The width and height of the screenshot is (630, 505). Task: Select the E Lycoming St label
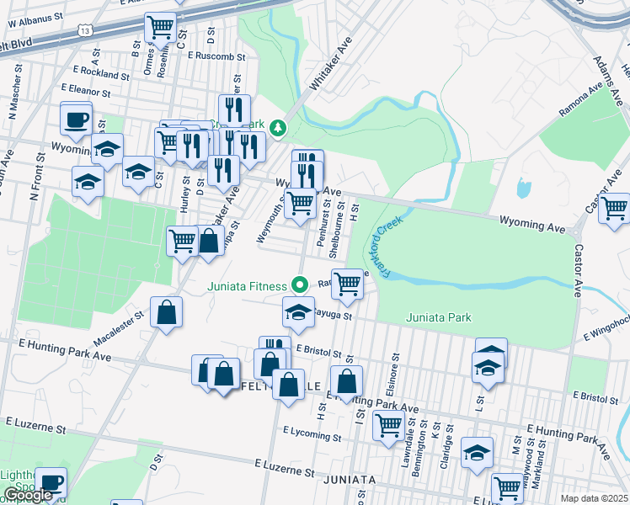312,433
